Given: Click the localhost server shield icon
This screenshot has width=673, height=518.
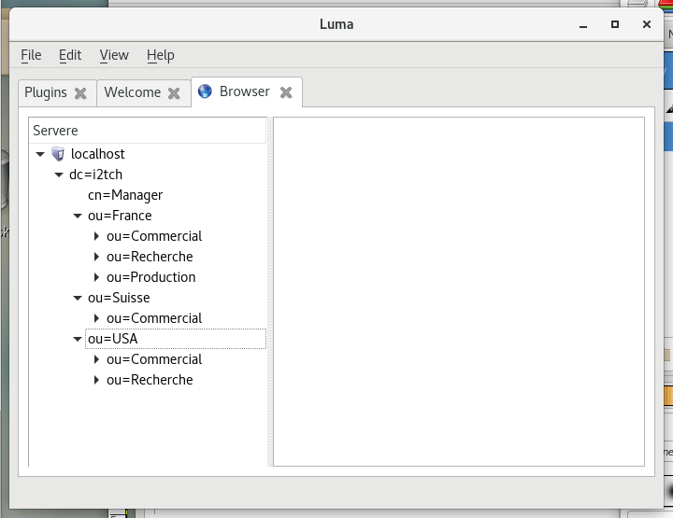Looking at the screenshot, I should (58, 154).
